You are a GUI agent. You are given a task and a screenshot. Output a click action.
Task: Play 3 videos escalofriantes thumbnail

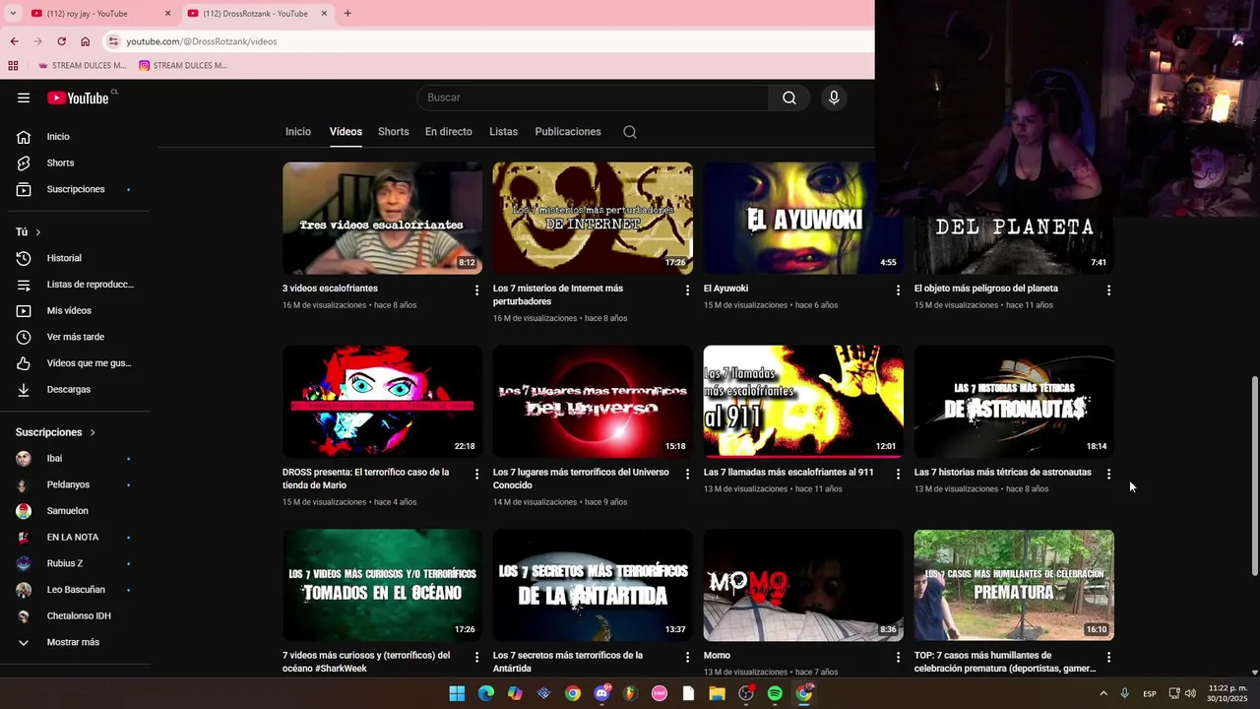382,218
